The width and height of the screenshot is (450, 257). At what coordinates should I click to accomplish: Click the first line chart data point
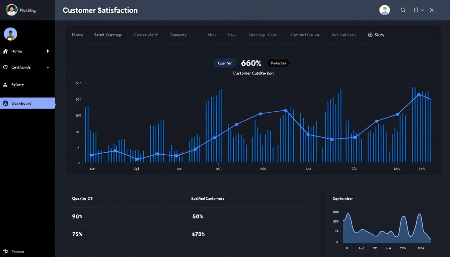91,155
